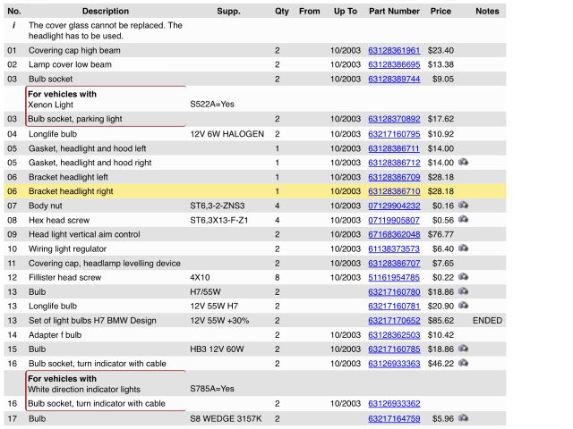
Task: Open photo icon for Body nut row
Action: pyautogui.click(x=463, y=206)
